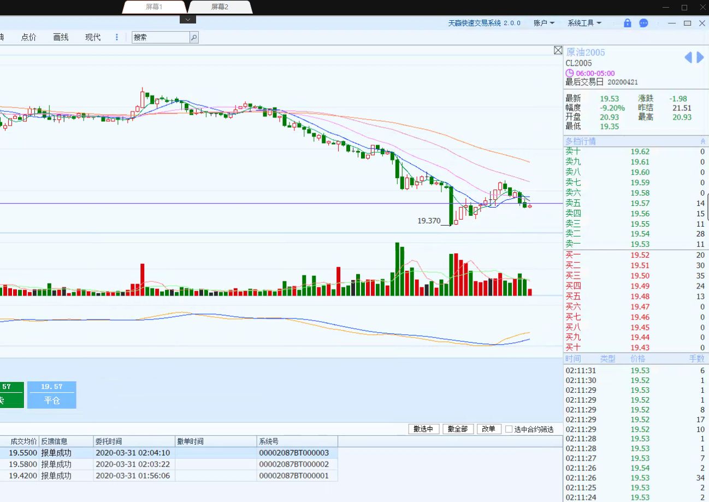Sort by 撤单时间 column header
Viewport: 709px width, 502px height.
pyautogui.click(x=216, y=441)
